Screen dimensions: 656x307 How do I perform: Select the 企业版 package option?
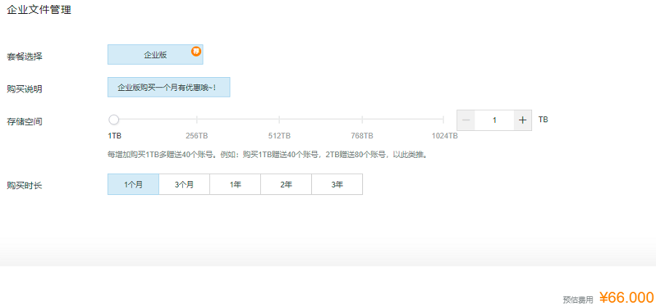[155, 55]
